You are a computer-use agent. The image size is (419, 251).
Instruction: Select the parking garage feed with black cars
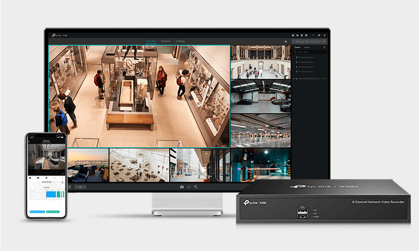pos(261,96)
